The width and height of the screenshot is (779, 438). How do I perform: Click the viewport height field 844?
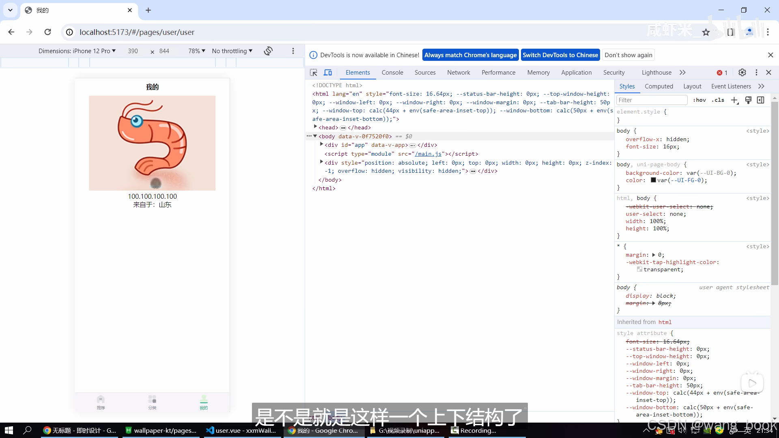click(164, 51)
